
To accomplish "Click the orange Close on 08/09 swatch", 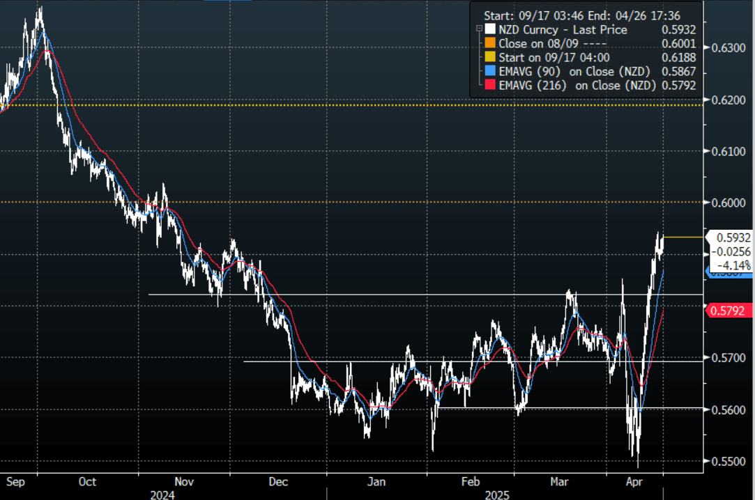I will (490, 43).
